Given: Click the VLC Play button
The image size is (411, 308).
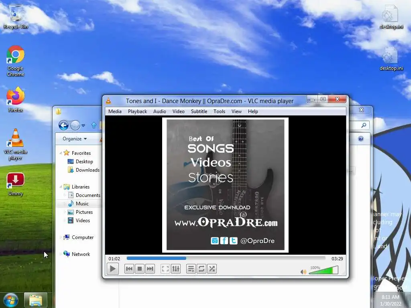Looking at the screenshot, I should pyautogui.click(x=113, y=269).
